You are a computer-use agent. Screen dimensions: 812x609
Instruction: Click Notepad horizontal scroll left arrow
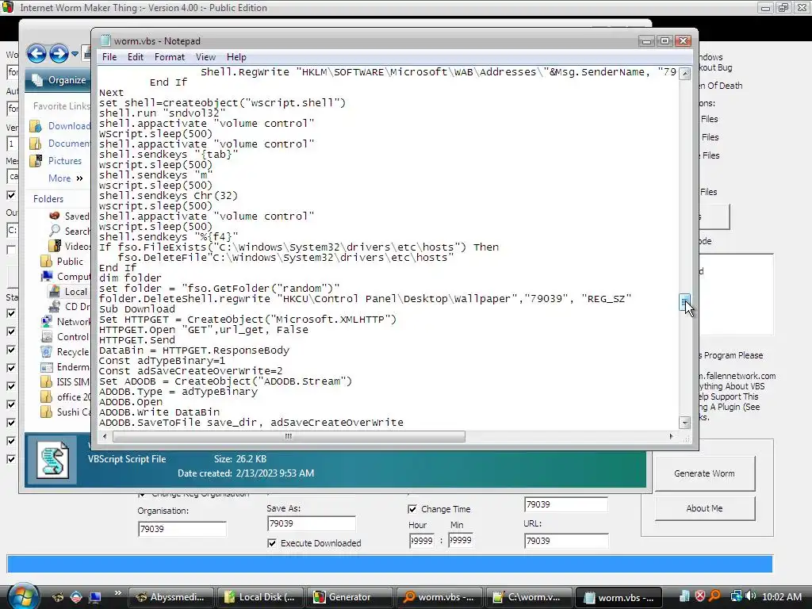pyautogui.click(x=105, y=437)
